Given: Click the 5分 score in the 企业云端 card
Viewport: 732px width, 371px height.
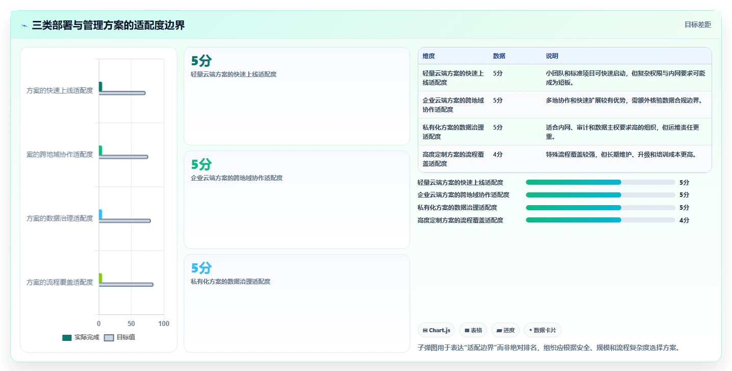Looking at the screenshot, I should click(x=201, y=165).
